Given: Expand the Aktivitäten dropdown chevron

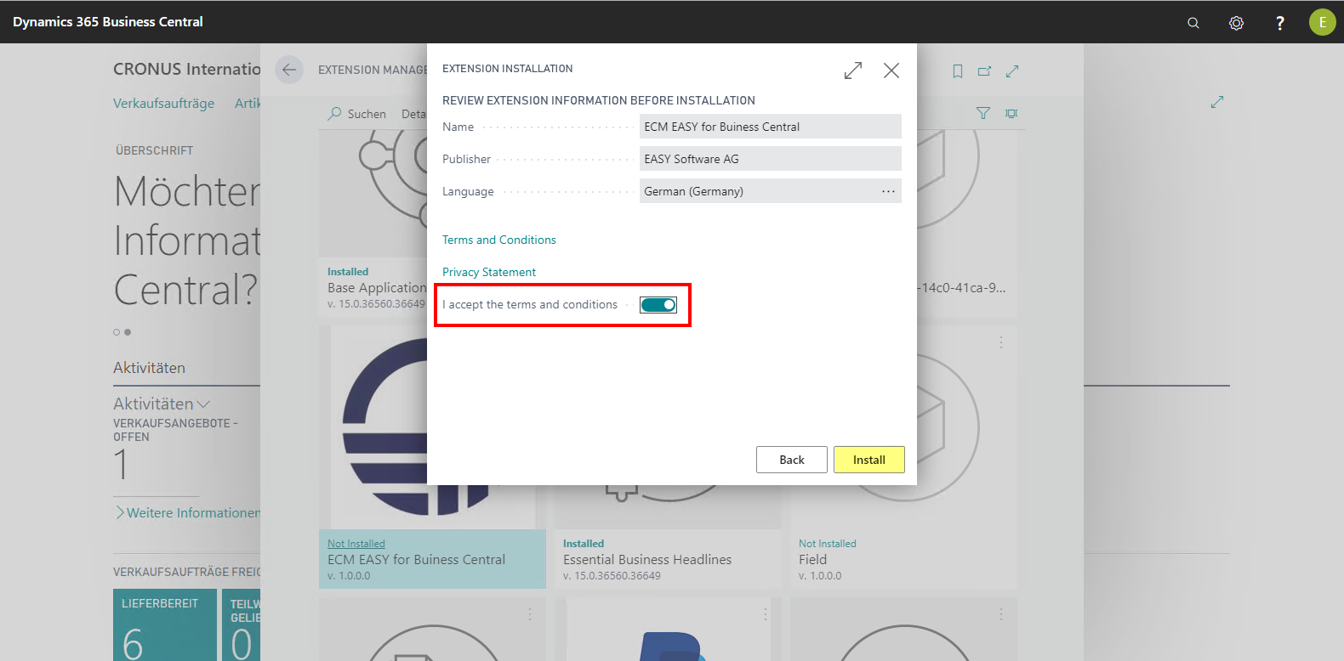Looking at the screenshot, I should point(203,404).
